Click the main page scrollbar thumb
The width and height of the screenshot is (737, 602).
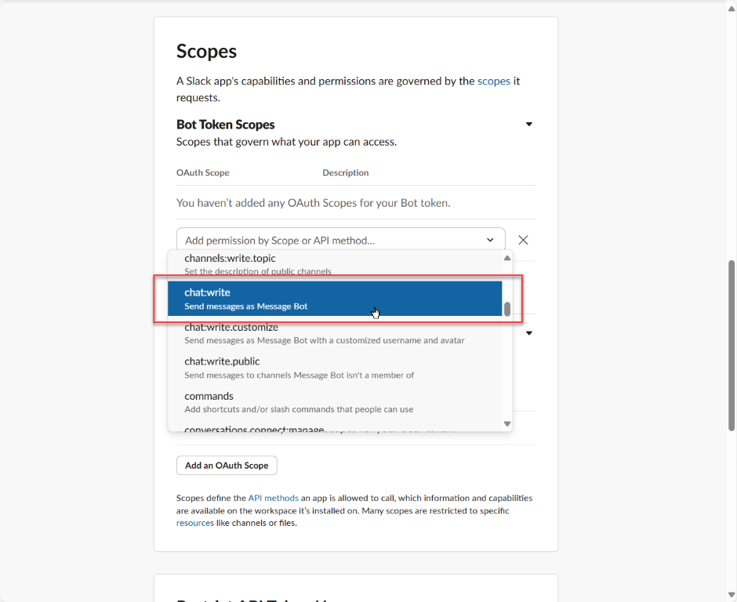coord(732,346)
